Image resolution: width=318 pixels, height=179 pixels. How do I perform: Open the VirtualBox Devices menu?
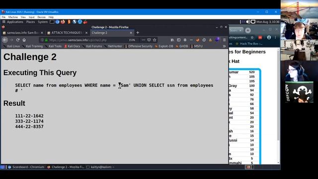click(x=42, y=17)
